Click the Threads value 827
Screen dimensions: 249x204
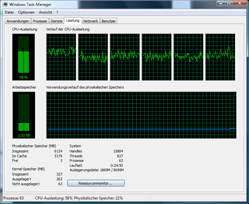click(120, 156)
